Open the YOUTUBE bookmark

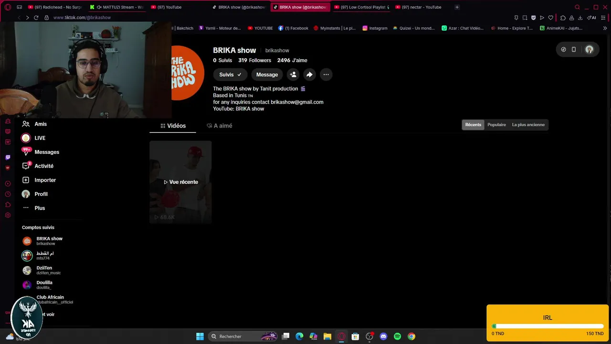coord(260,28)
